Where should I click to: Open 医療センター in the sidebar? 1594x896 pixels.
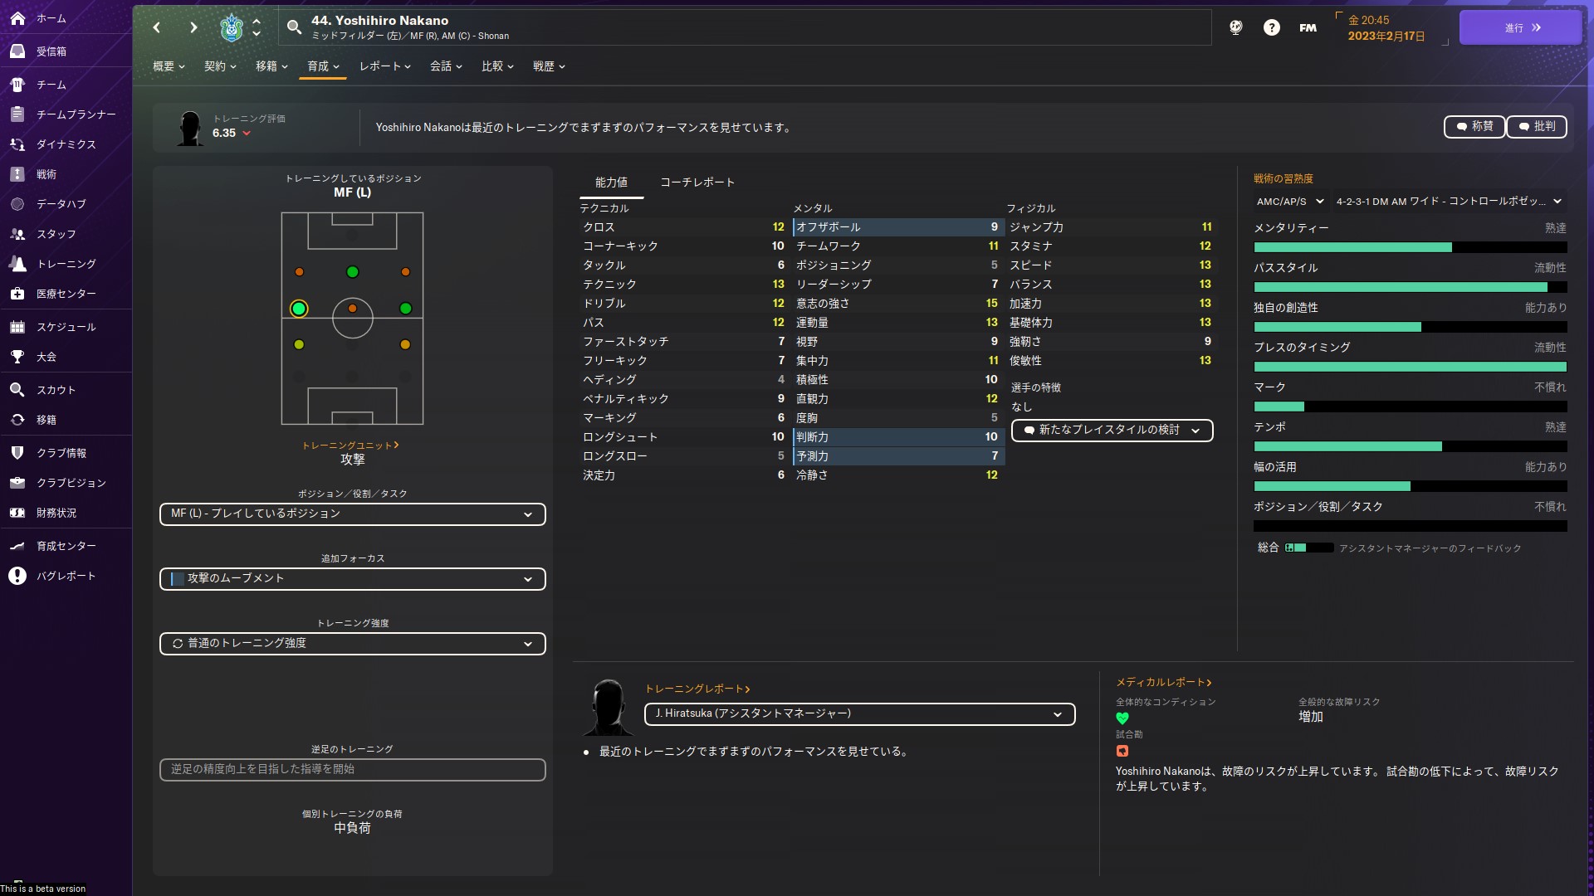click(x=66, y=294)
